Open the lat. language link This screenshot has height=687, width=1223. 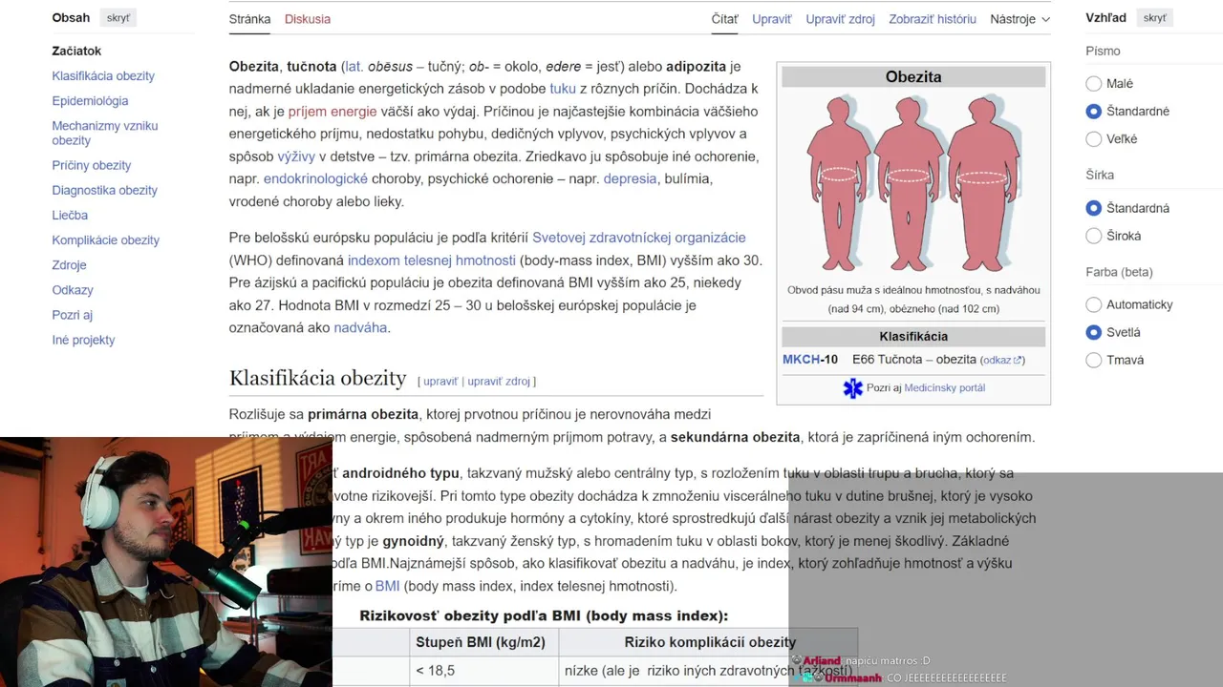coord(354,67)
